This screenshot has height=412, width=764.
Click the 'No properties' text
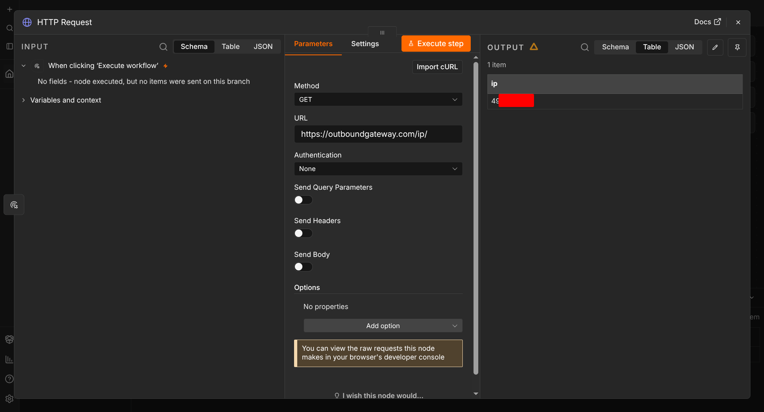pyautogui.click(x=325, y=307)
